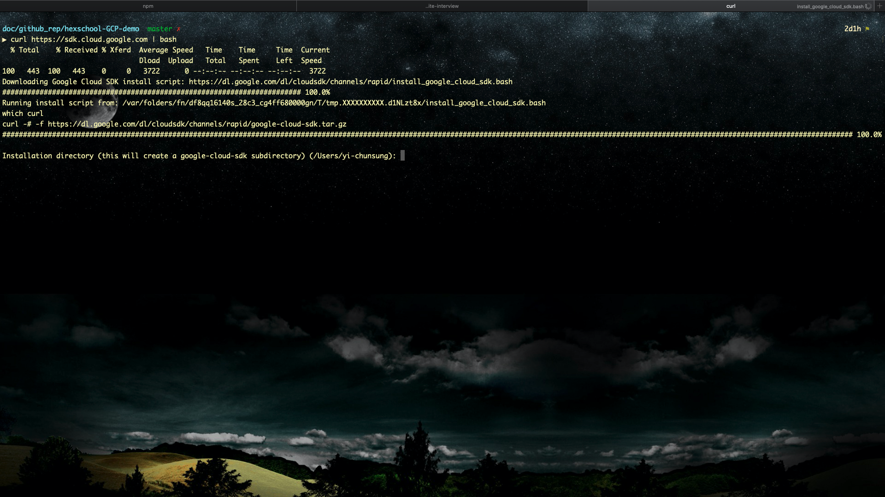Viewport: 885px width, 497px height.
Task: Click the prompt arrow before curl command
Action: (x=5, y=40)
